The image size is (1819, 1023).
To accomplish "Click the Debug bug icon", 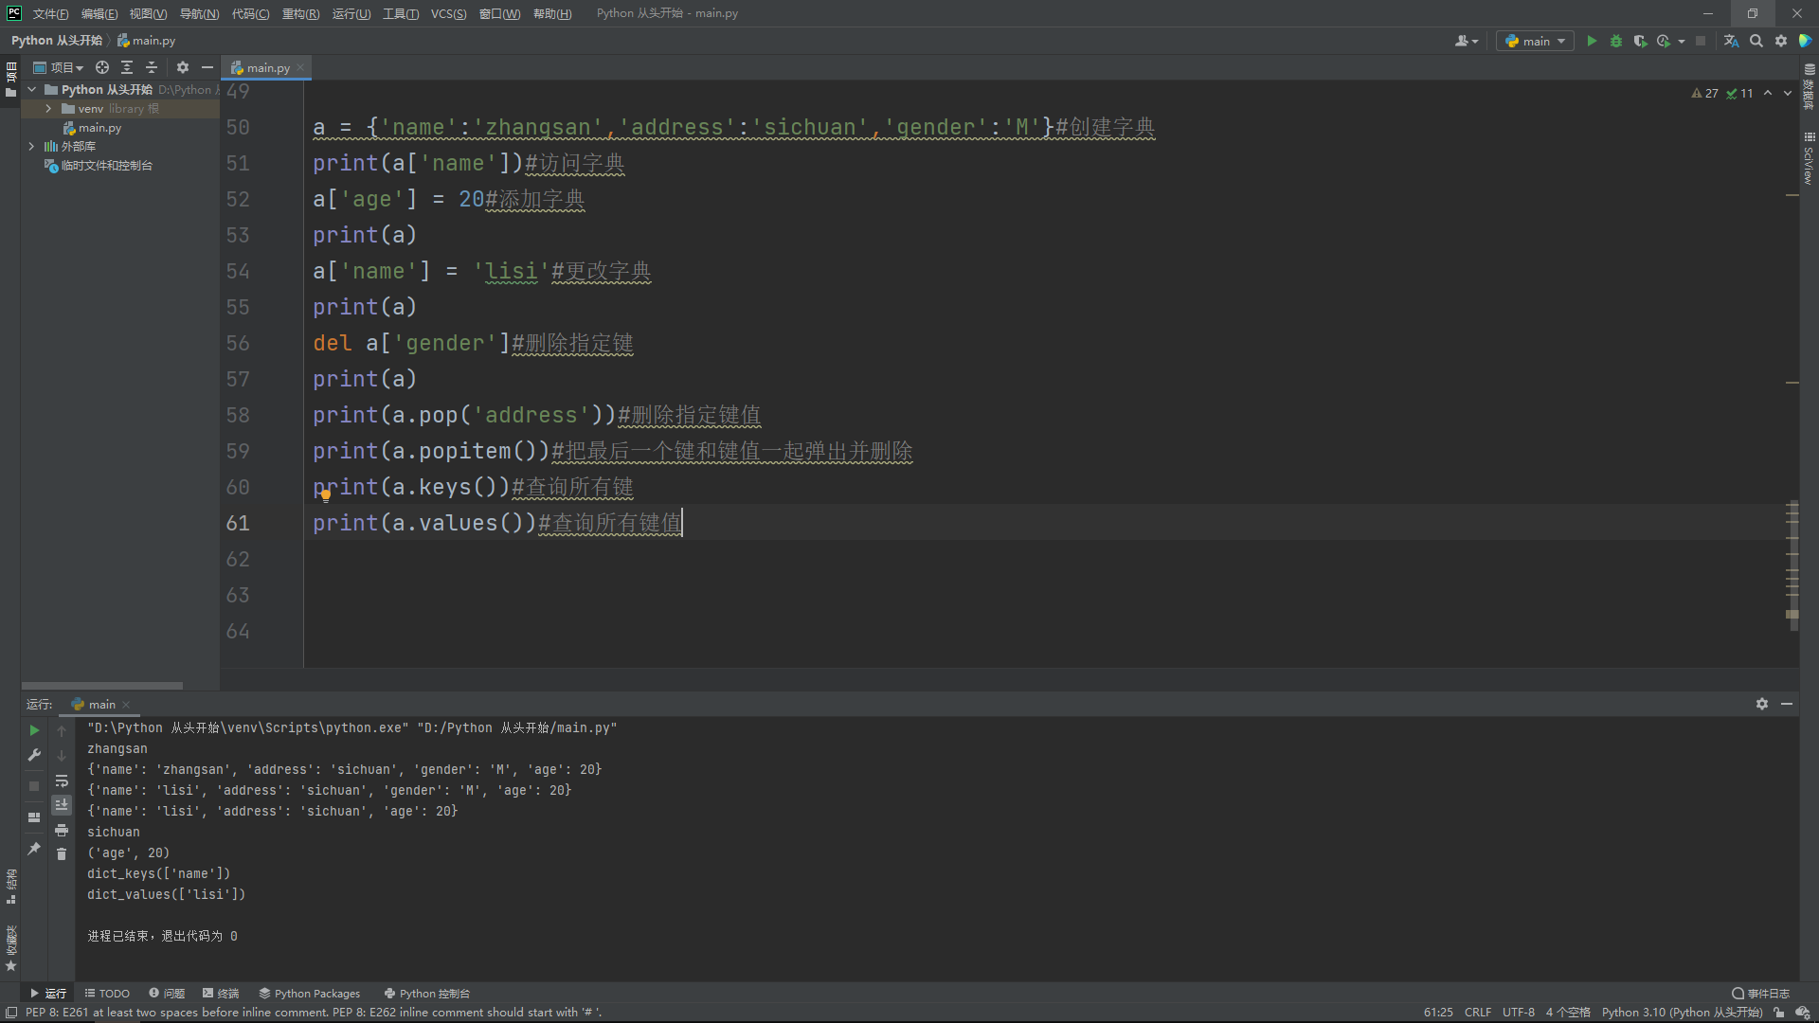I will coord(1616,41).
